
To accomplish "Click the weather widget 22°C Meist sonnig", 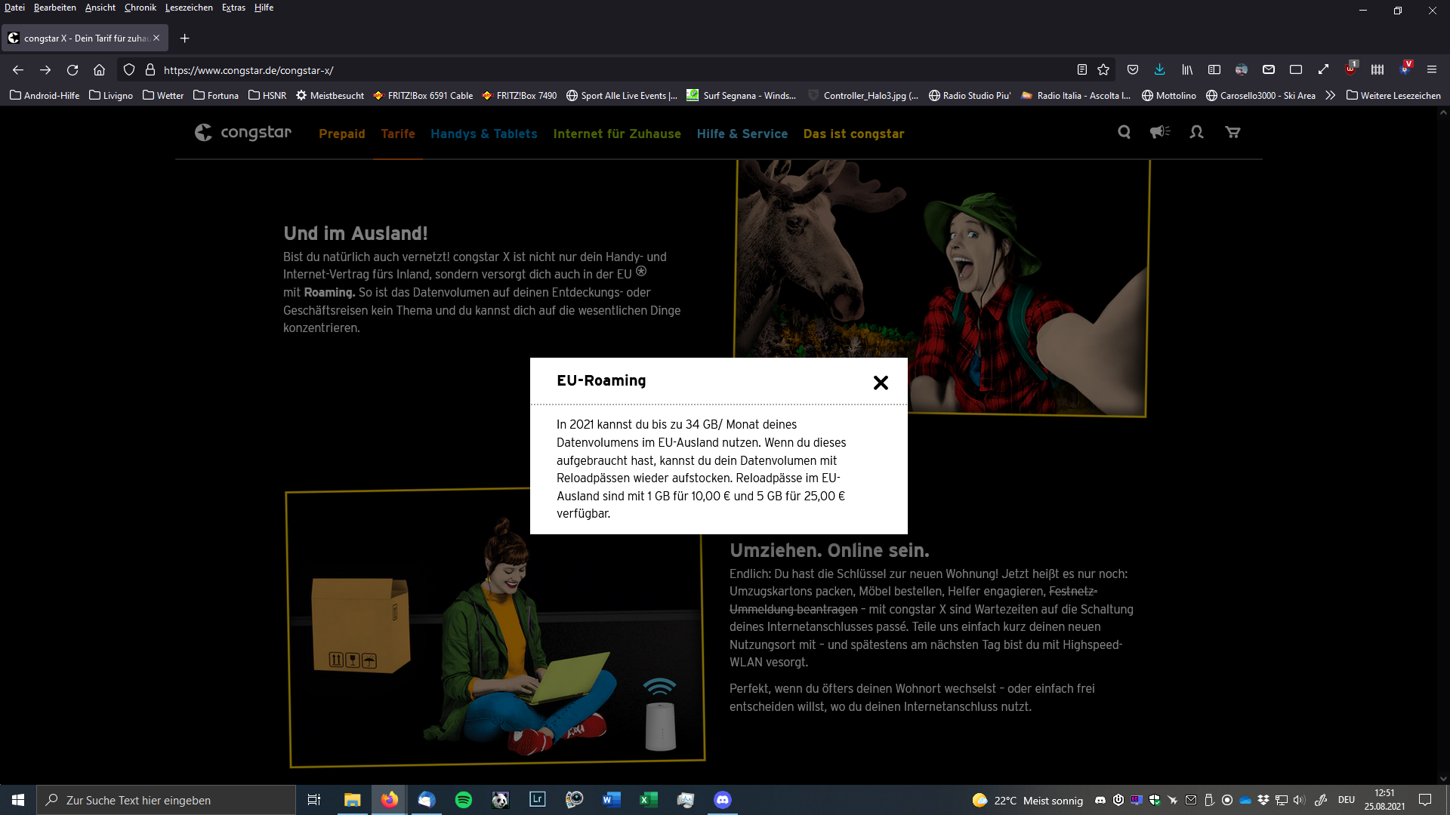I will coord(1028,800).
